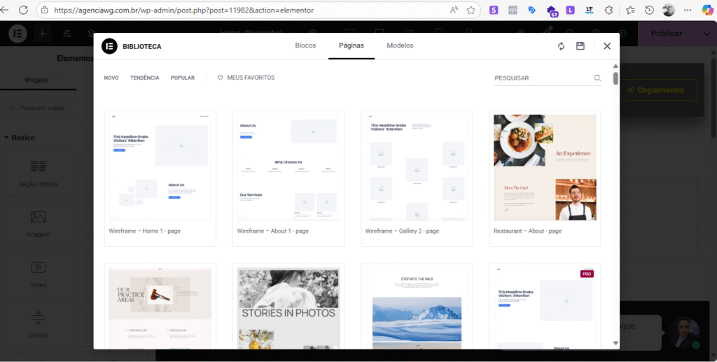Open Restaurant – About template thumbnail
This screenshot has height=362, width=717.
point(545,167)
